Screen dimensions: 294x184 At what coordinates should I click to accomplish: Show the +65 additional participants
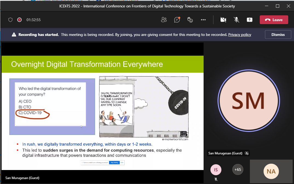point(238,169)
